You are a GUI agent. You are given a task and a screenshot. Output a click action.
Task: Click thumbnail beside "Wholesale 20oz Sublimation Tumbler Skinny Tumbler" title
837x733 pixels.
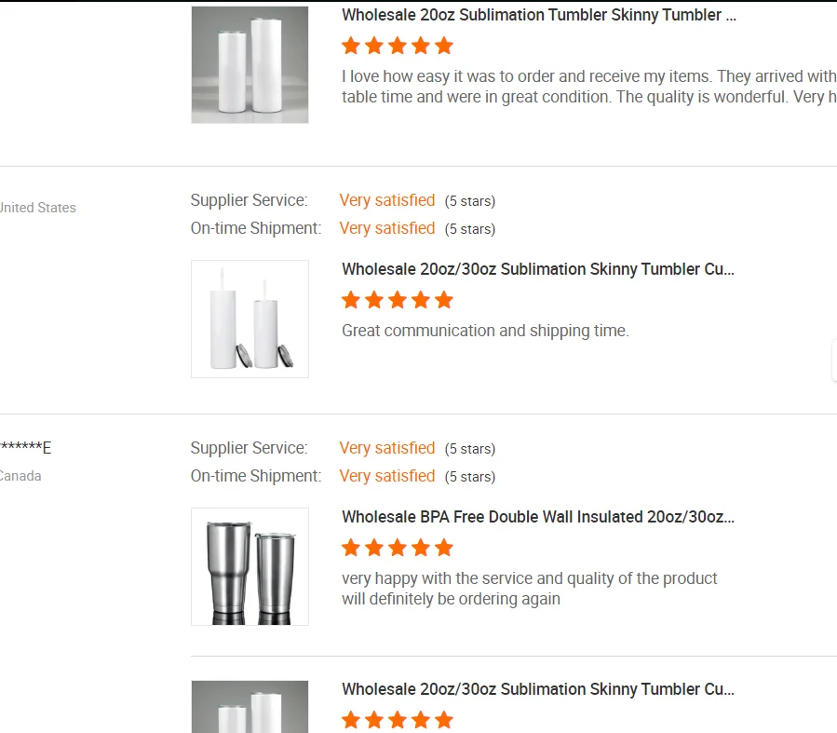(250, 64)
